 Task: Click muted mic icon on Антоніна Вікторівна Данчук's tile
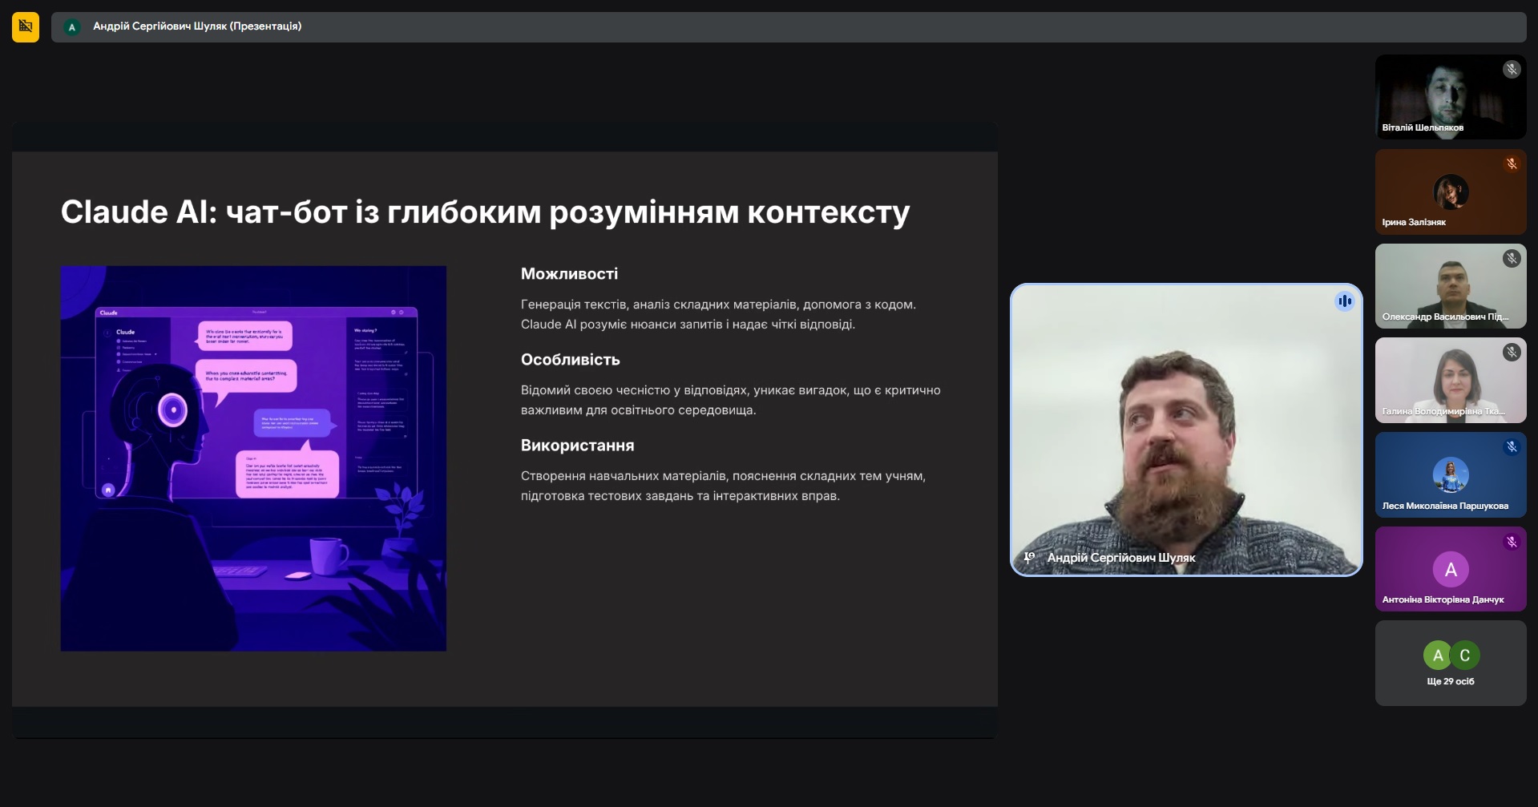coord(1512,542)
